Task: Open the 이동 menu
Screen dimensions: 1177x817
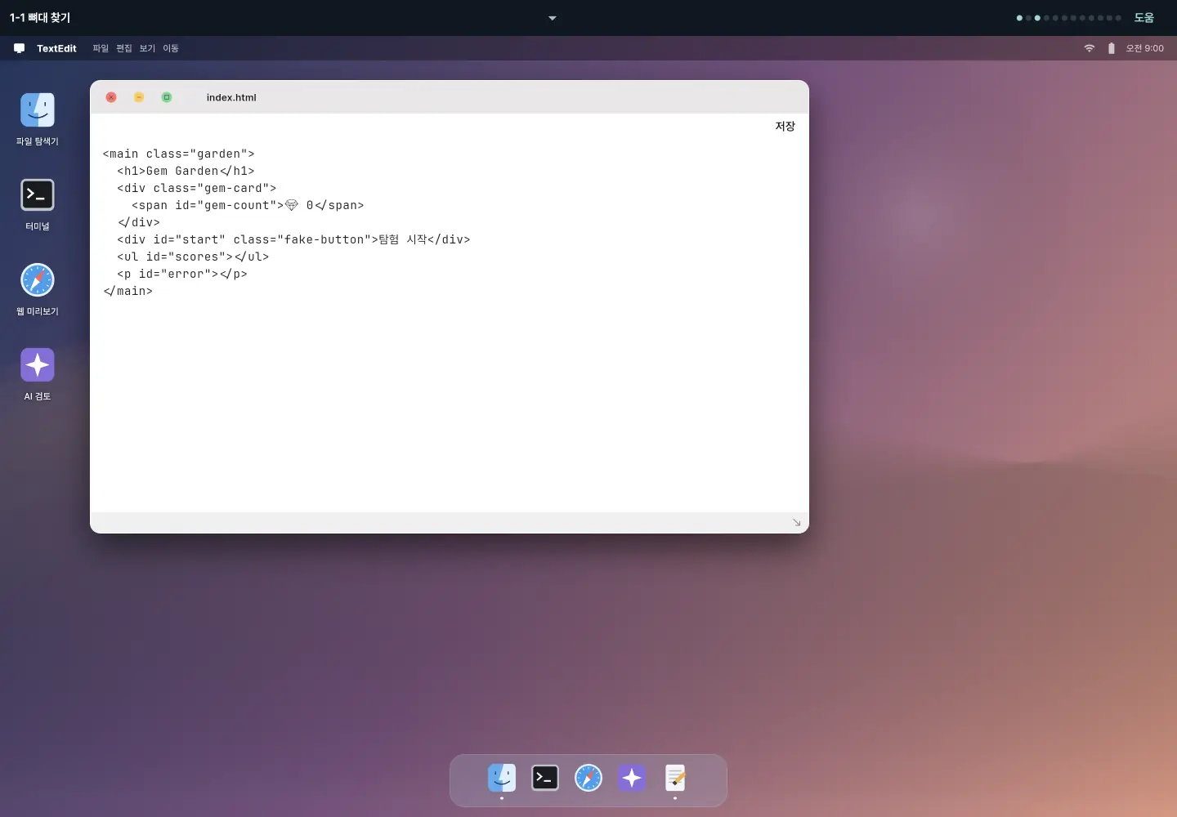Action: (x=171, y=48)
